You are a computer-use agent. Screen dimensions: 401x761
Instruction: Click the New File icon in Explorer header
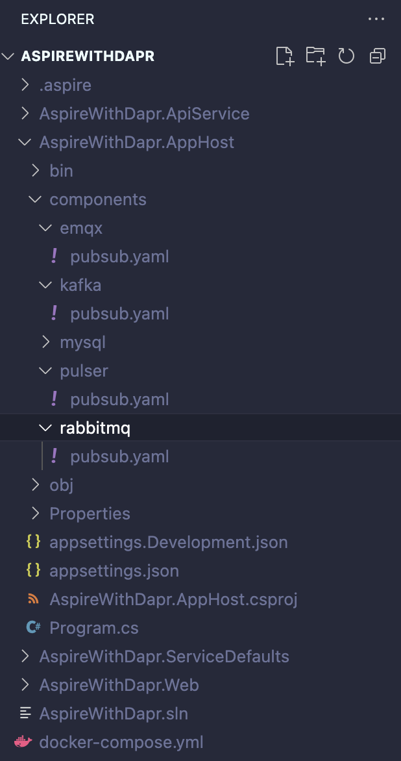pos(285,56)
